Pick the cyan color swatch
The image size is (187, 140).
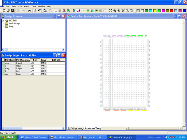(151, 11)
